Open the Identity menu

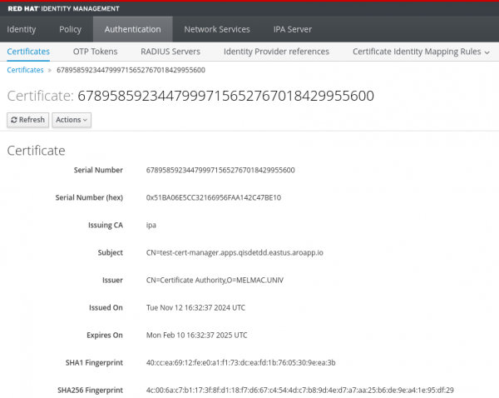(22, 29)
